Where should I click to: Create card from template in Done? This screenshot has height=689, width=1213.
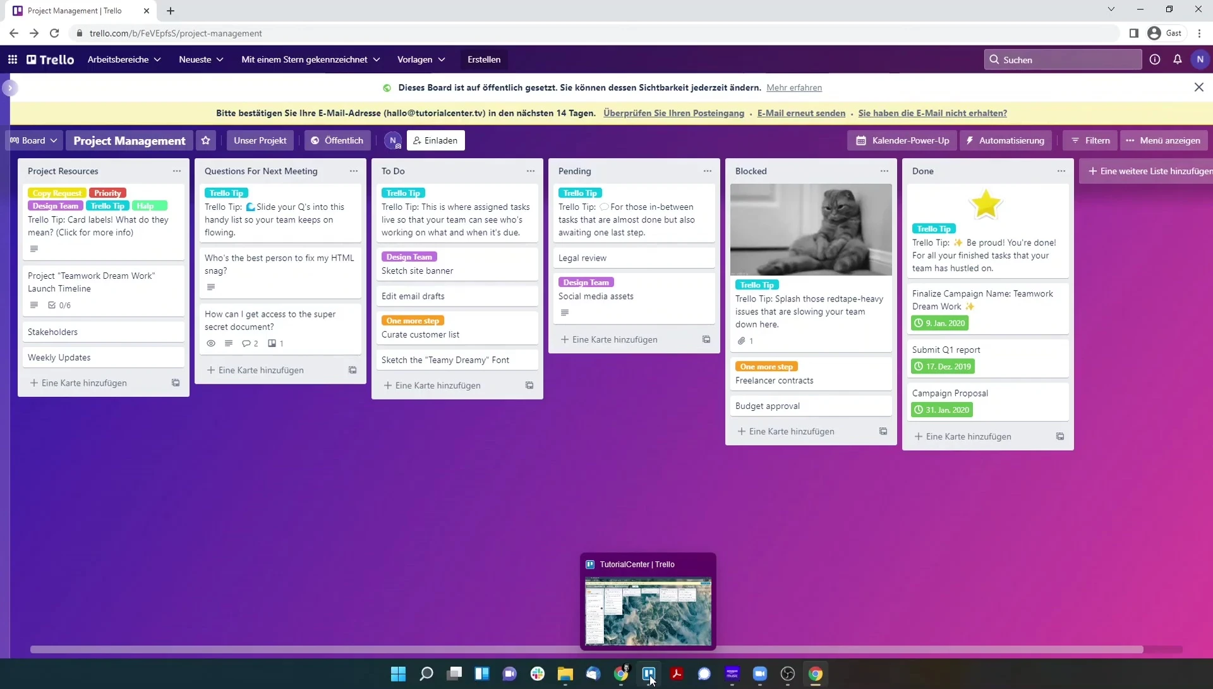(1060, 437)
